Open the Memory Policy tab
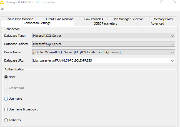Screen dimensions: 180x127 pyautogui.click(x=163, y=19)
